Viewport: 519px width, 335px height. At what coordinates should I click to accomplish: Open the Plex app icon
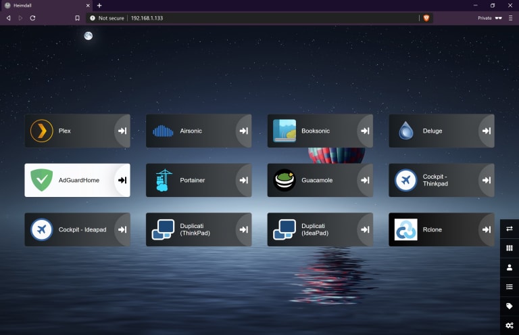pyautogui.click(x=42, y=131)
